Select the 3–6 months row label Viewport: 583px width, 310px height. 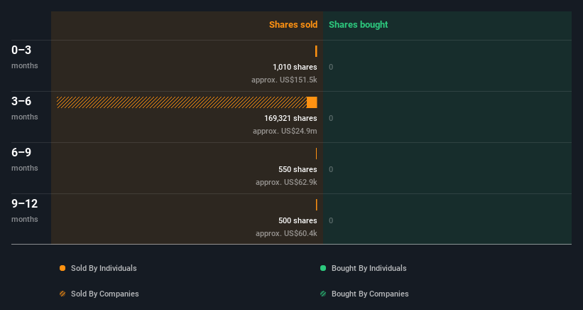tap(25, 108)
